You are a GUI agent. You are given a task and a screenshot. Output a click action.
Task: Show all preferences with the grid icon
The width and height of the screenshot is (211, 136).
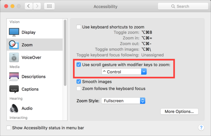[x=49, y=6]
